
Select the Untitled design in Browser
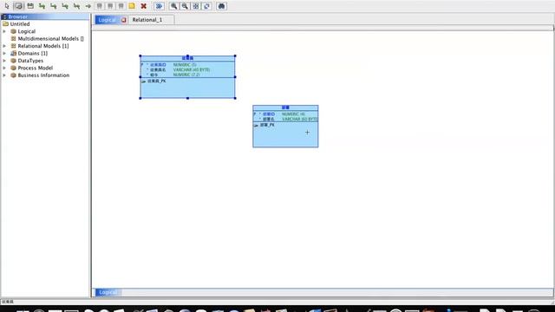20,24
